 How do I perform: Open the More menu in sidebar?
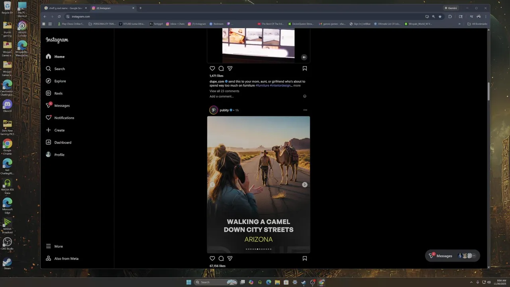click(55, 246)
